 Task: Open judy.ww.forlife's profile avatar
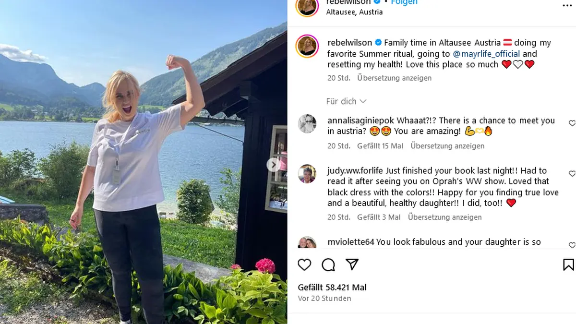pos(307,174)
